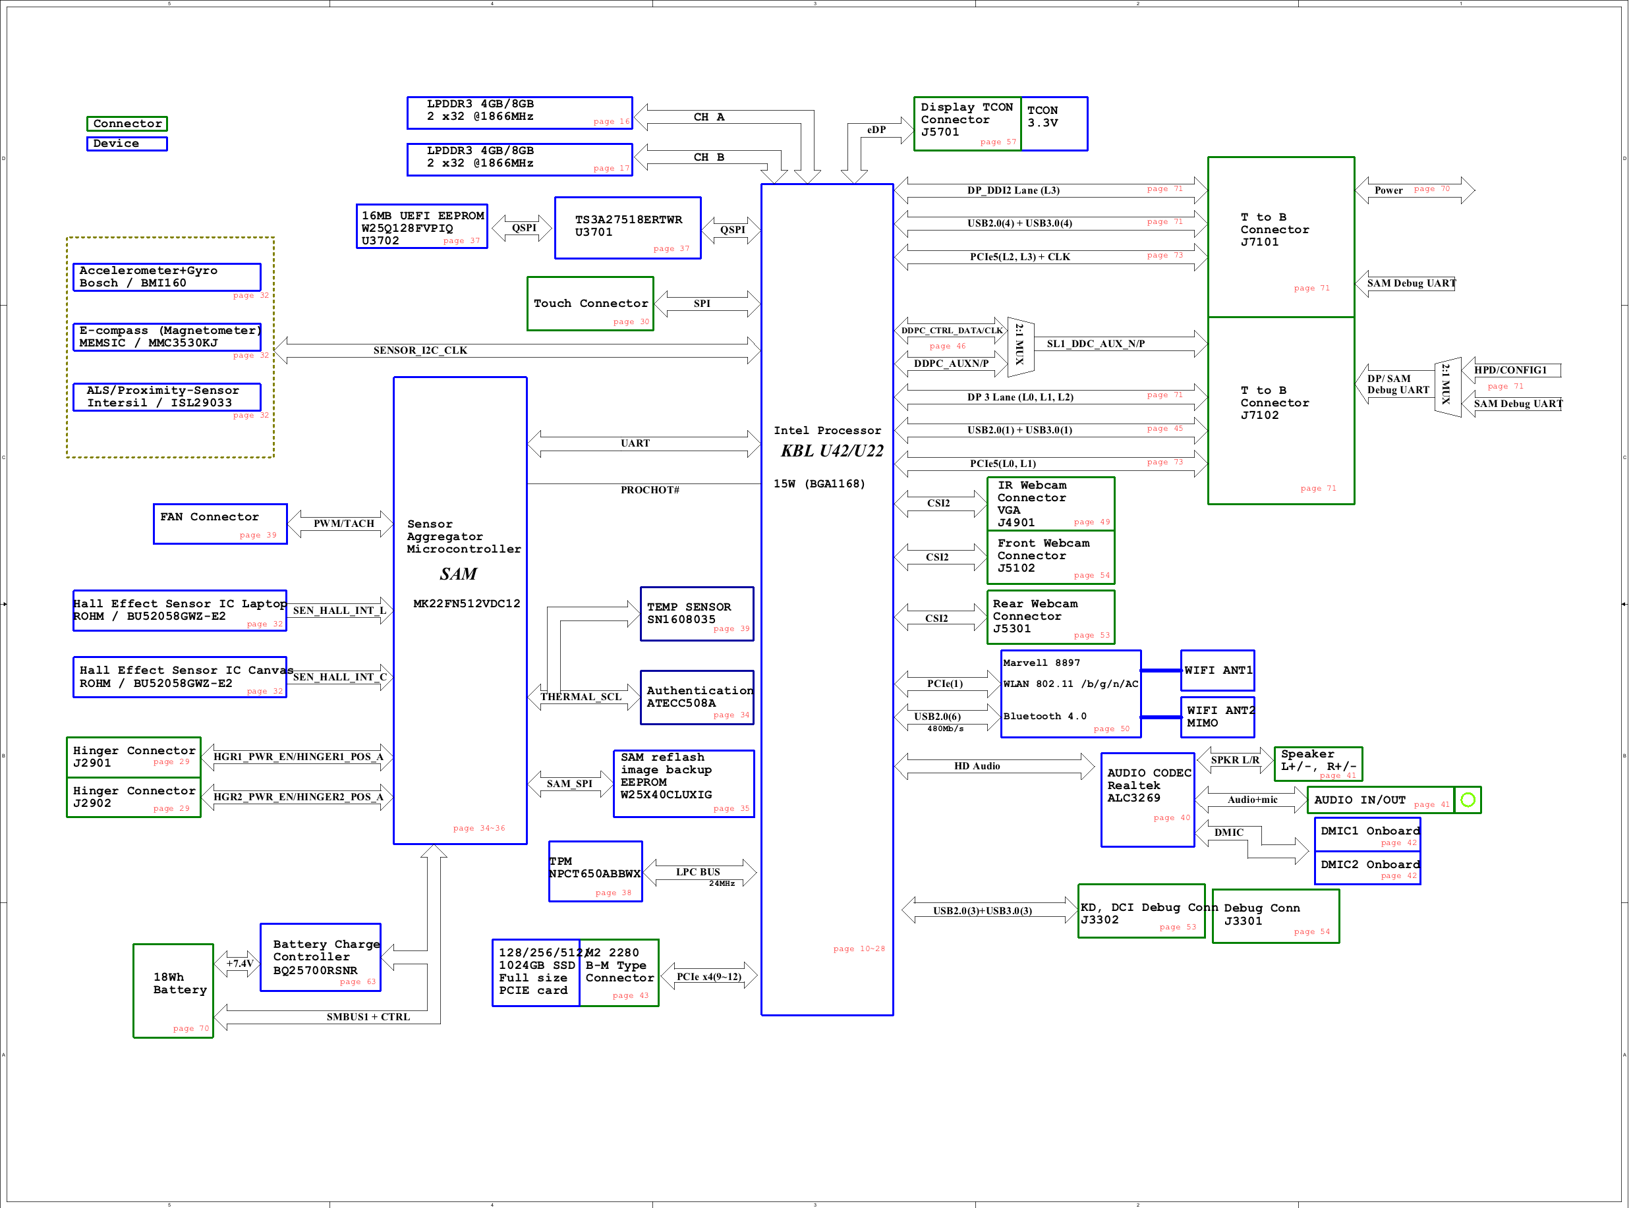This screenshot has height=1208, width=1631.
Task: Click the T to B Connector J7101
Action: pos(1280,237)
